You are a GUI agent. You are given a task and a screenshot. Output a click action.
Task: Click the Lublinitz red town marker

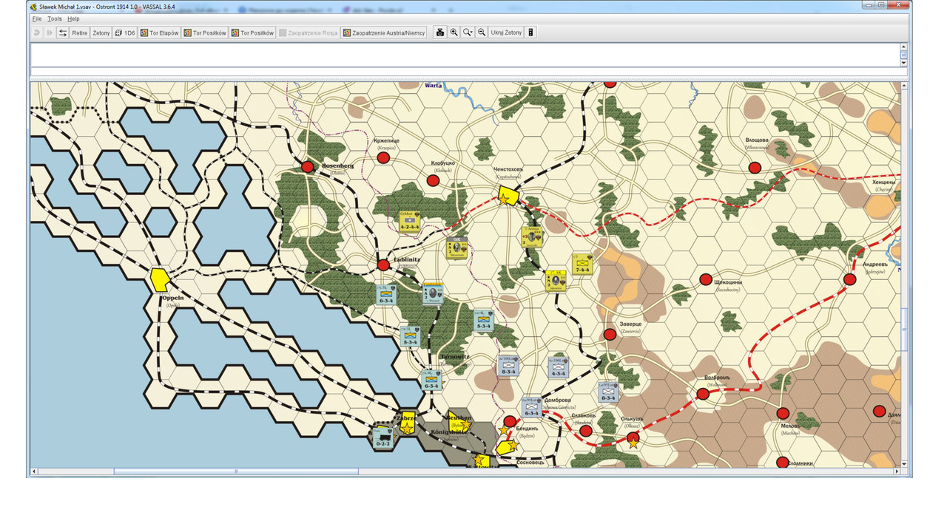(x=383, y=265)
